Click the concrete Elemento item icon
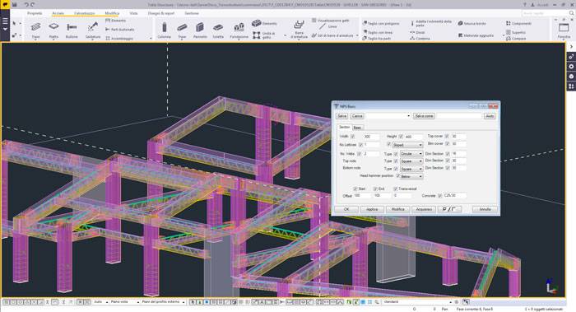 tap(257, 23)
